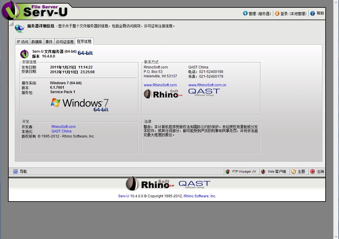Click the corner resize handle icon below the logo
The height and width of the screenshot is (239, 339).
[x=11, y=23]
